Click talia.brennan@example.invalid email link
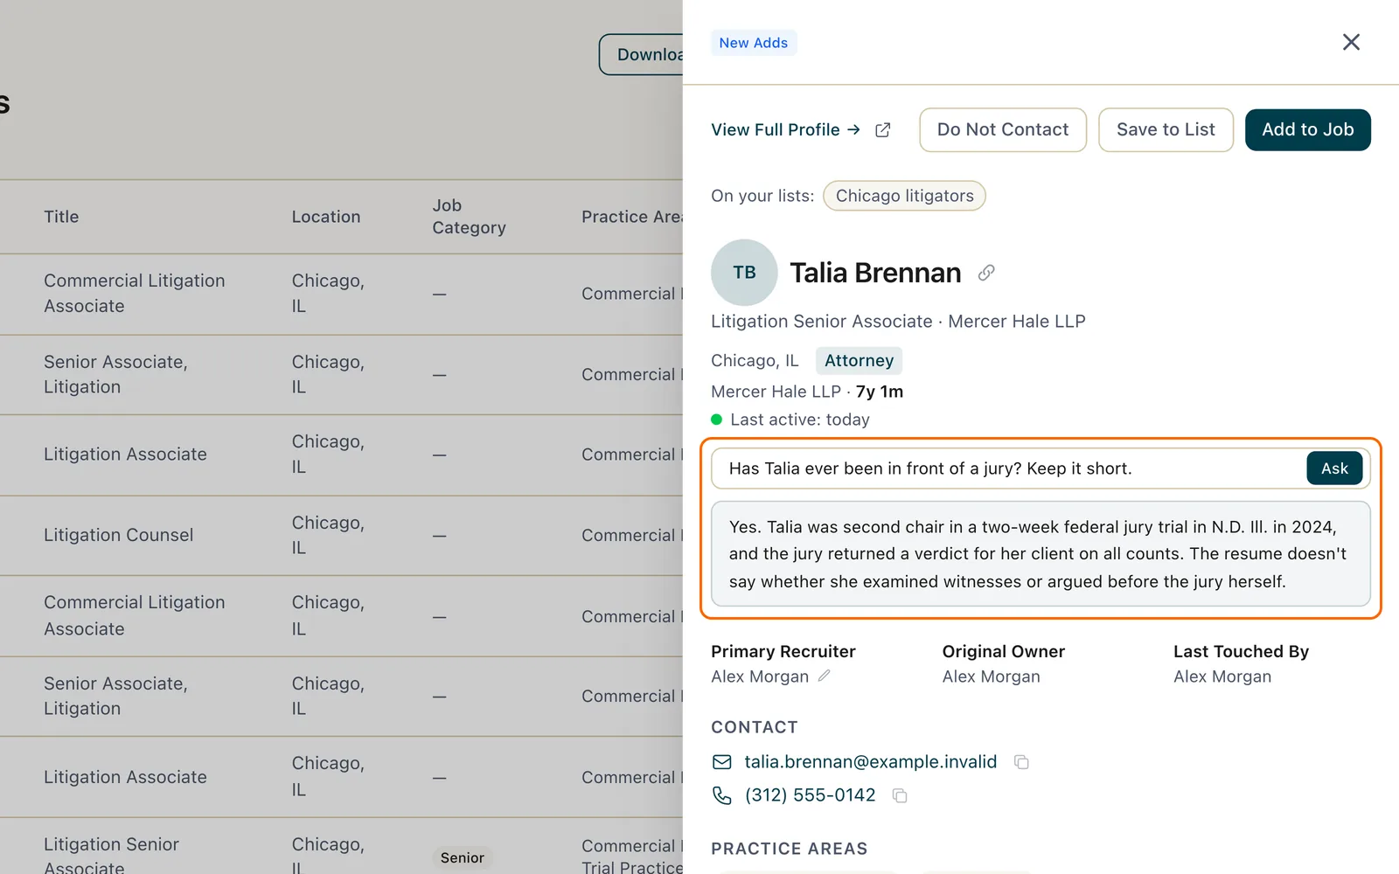This screenshot has height=874, width=1399. click(x=870, y=762)
